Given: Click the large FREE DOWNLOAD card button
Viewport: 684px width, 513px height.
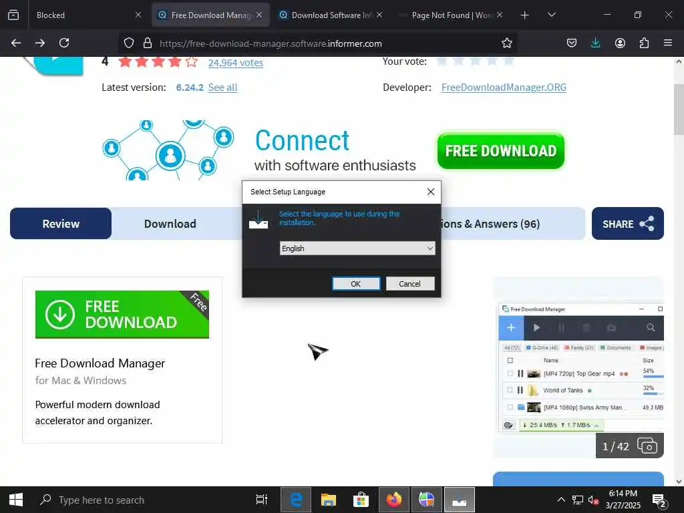Looking at the screenshot, I should pyautogui.click(x=122, y=315).
